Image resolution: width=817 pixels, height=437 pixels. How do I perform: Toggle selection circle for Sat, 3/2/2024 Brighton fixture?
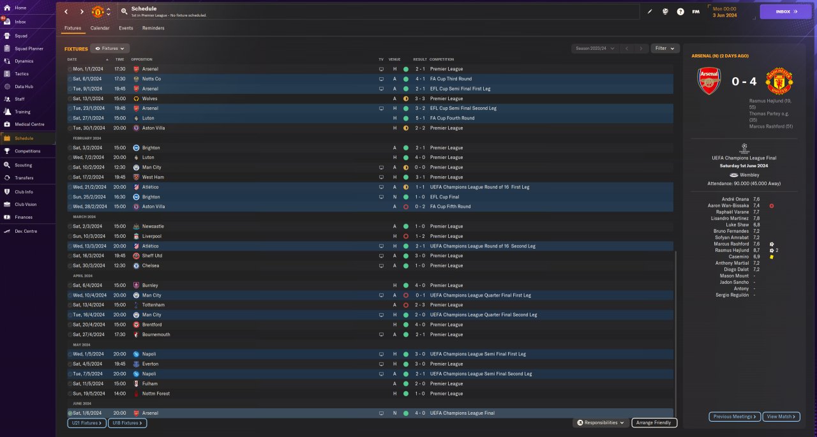(70, 148)
